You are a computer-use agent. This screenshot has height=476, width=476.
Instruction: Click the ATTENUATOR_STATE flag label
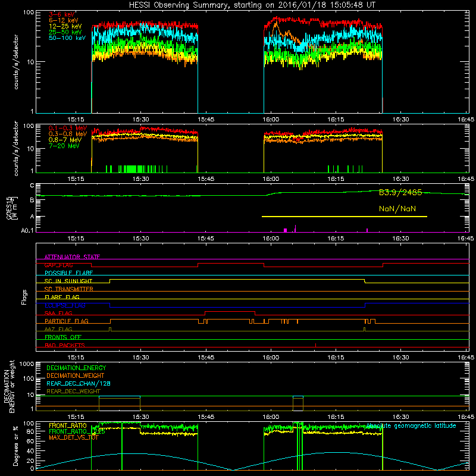72,257
